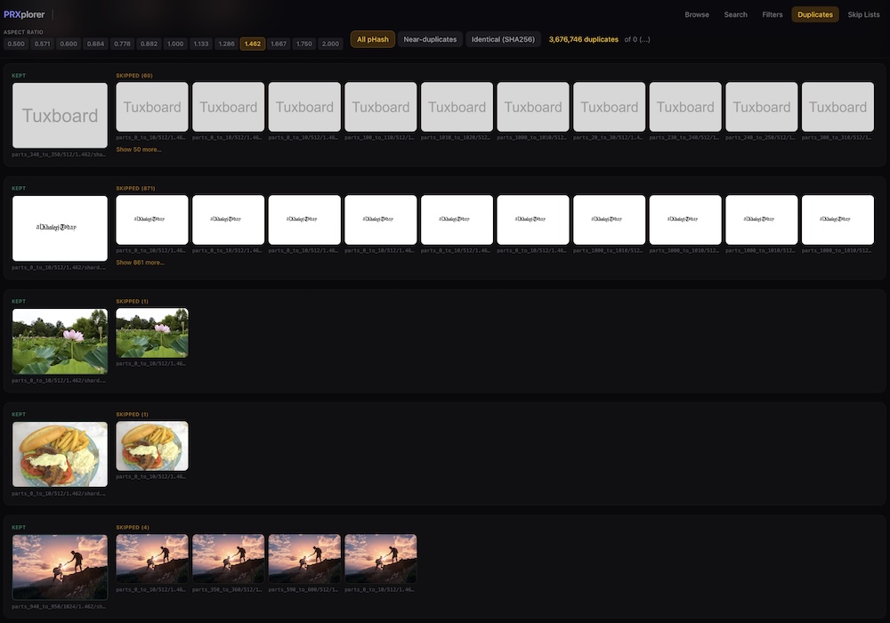Choose the 0.600 aspect ratio chip
890x623 pixels.
coord(69,44)
